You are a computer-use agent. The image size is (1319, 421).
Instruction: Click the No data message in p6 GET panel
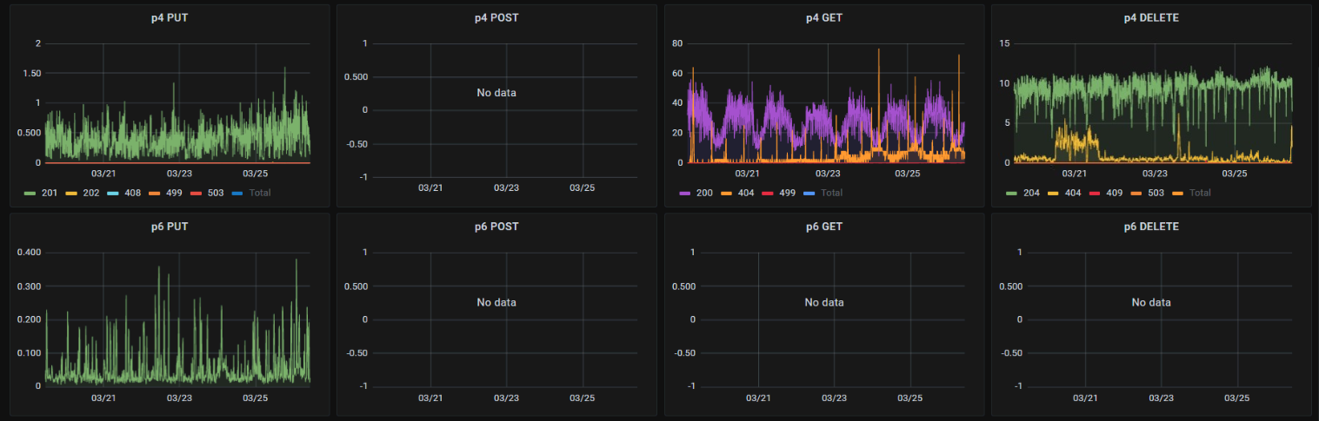pos(823,302)
